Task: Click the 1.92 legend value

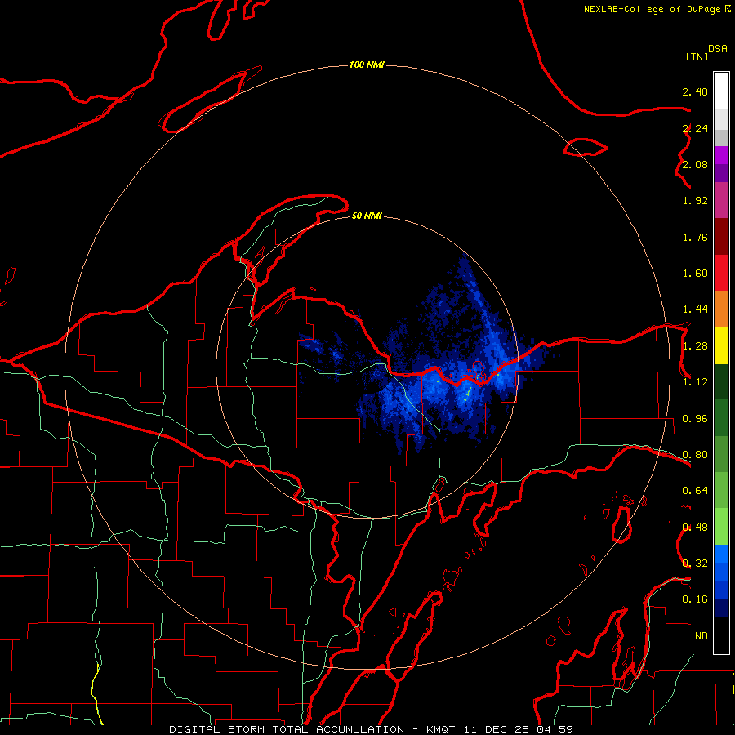Action: 695,201
